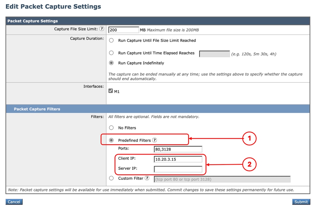Click the 'capture can be ended manually' text

205,76
